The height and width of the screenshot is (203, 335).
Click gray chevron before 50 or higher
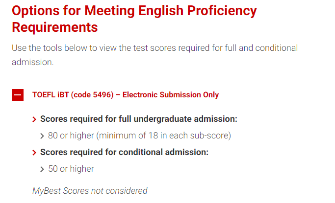[42, 169]
